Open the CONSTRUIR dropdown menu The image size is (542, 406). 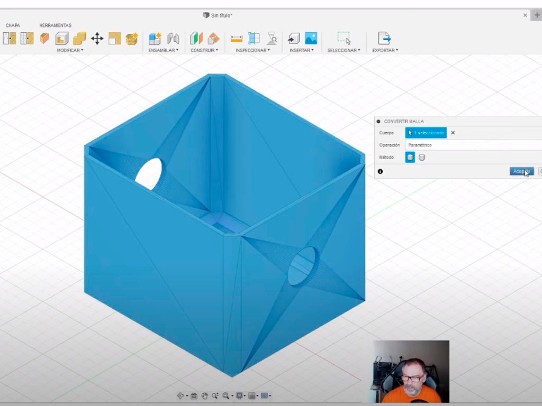coord(204,50)
